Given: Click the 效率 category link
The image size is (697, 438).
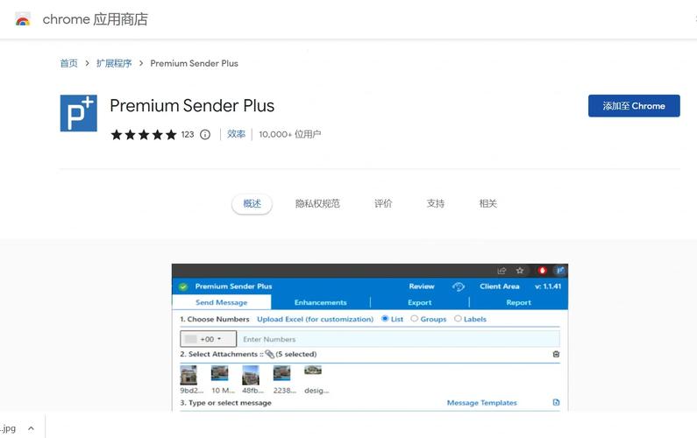Looking at the screenshot, I should click(237, 134).
